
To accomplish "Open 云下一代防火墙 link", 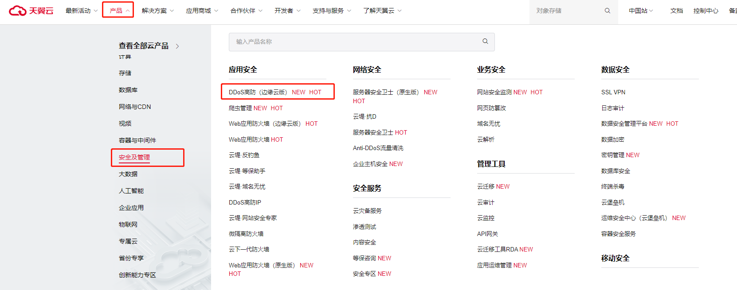I will pyautogui.click(x=249, y=249).
